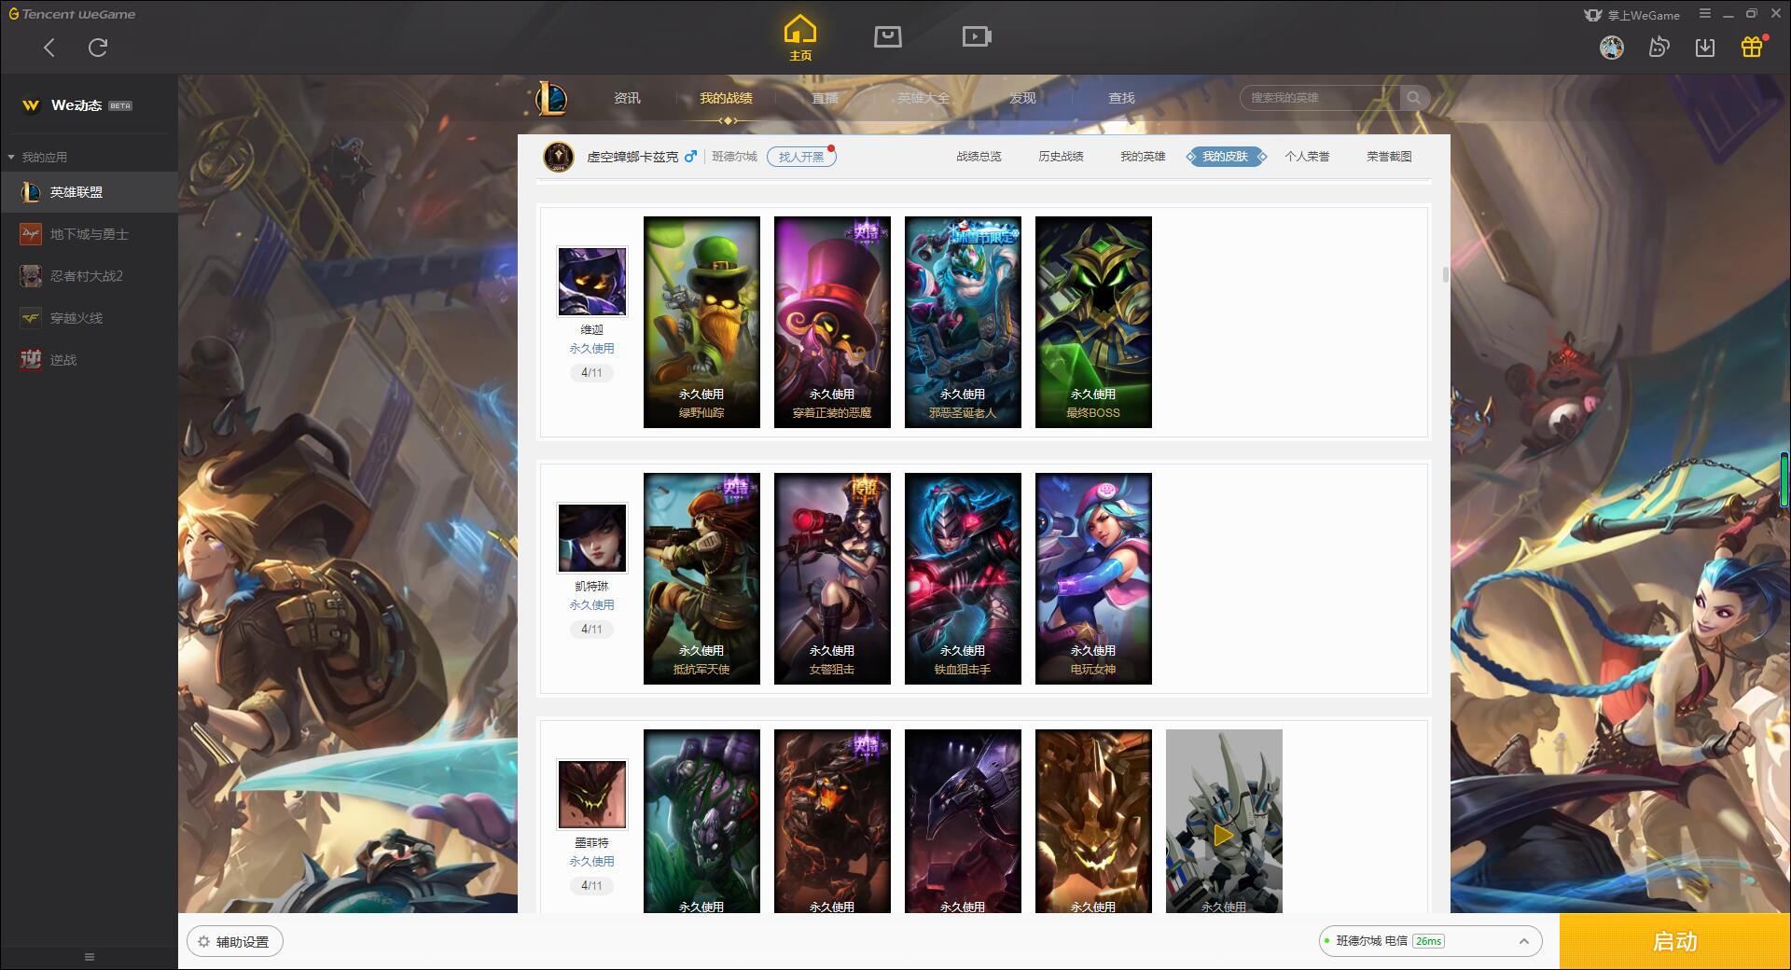Open the store bag icon in top bar
The image size is (1791, 970).
pos(888,37)
